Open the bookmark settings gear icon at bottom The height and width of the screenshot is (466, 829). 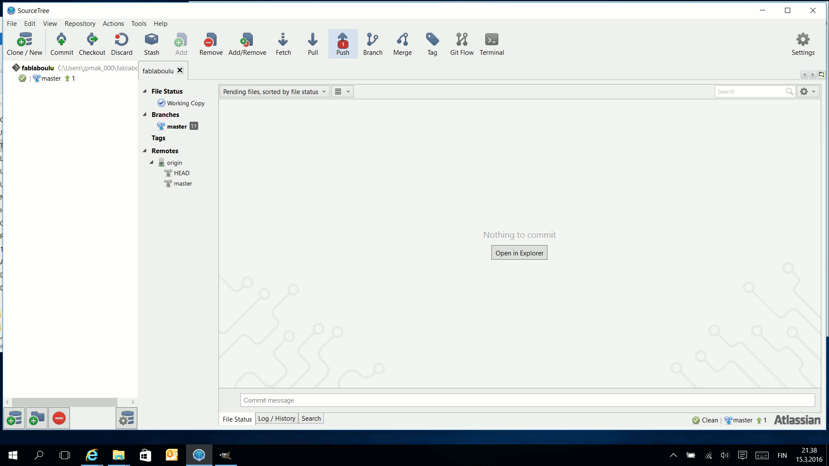(127, 418)
